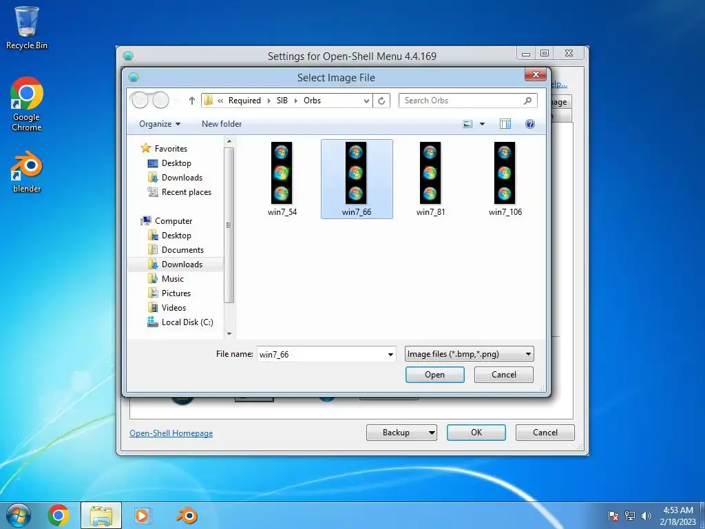The height and width of the screenshot is (529, 705).
Task: Click the volume speaker tray icon
Action: 646,516
